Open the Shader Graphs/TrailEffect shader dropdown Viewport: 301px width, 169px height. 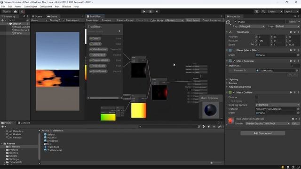(x=268, y=123)
